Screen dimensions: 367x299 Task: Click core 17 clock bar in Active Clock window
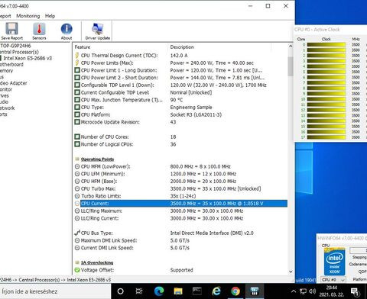pos(326,137)
